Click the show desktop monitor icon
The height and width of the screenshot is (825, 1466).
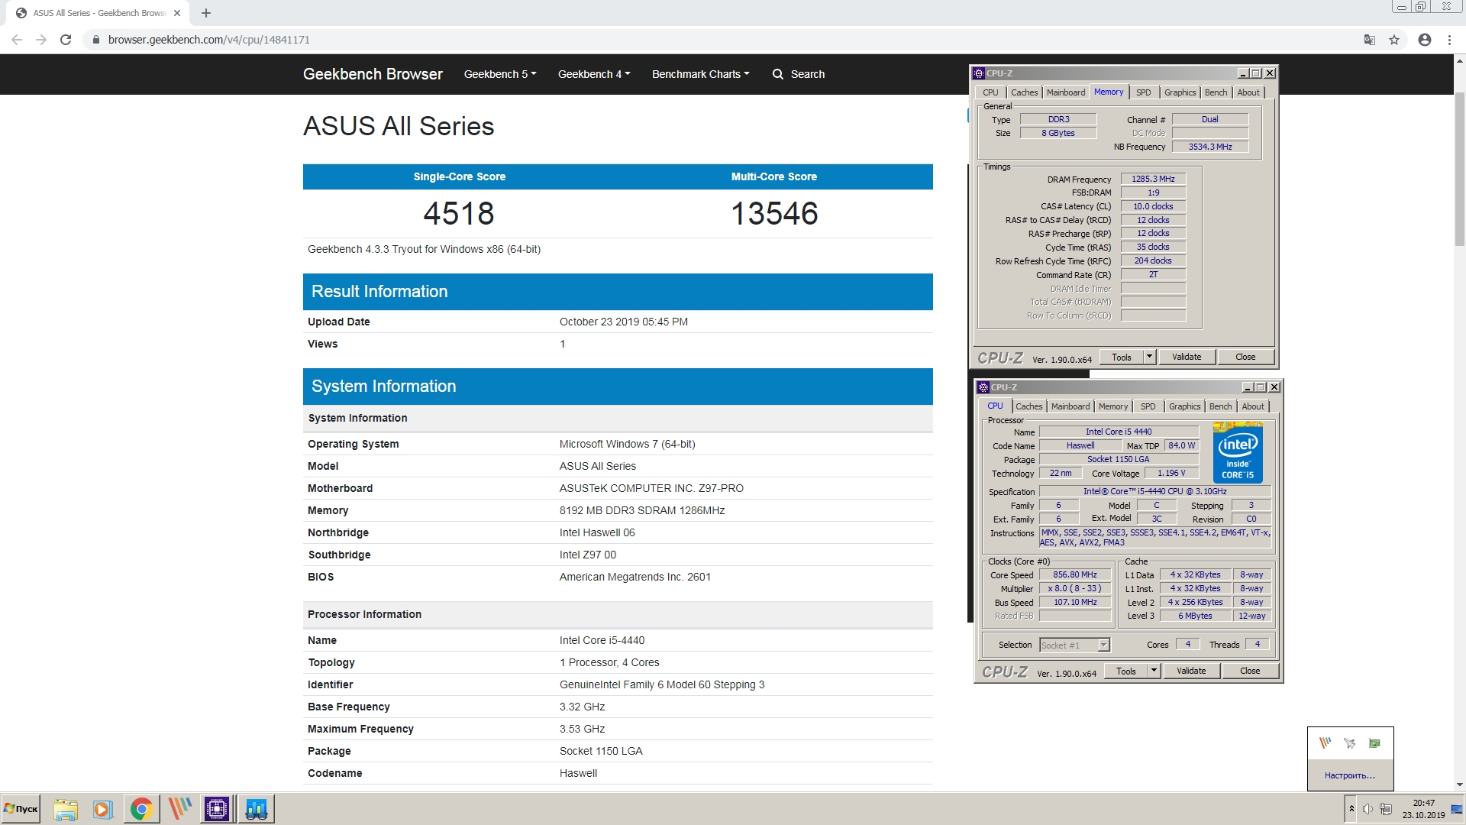click(x=1458, y=809)
